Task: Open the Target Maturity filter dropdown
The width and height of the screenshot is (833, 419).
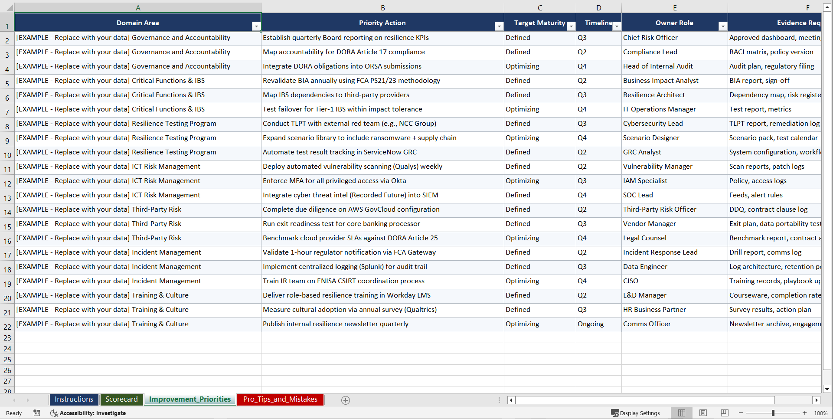Action: point(571,26)
